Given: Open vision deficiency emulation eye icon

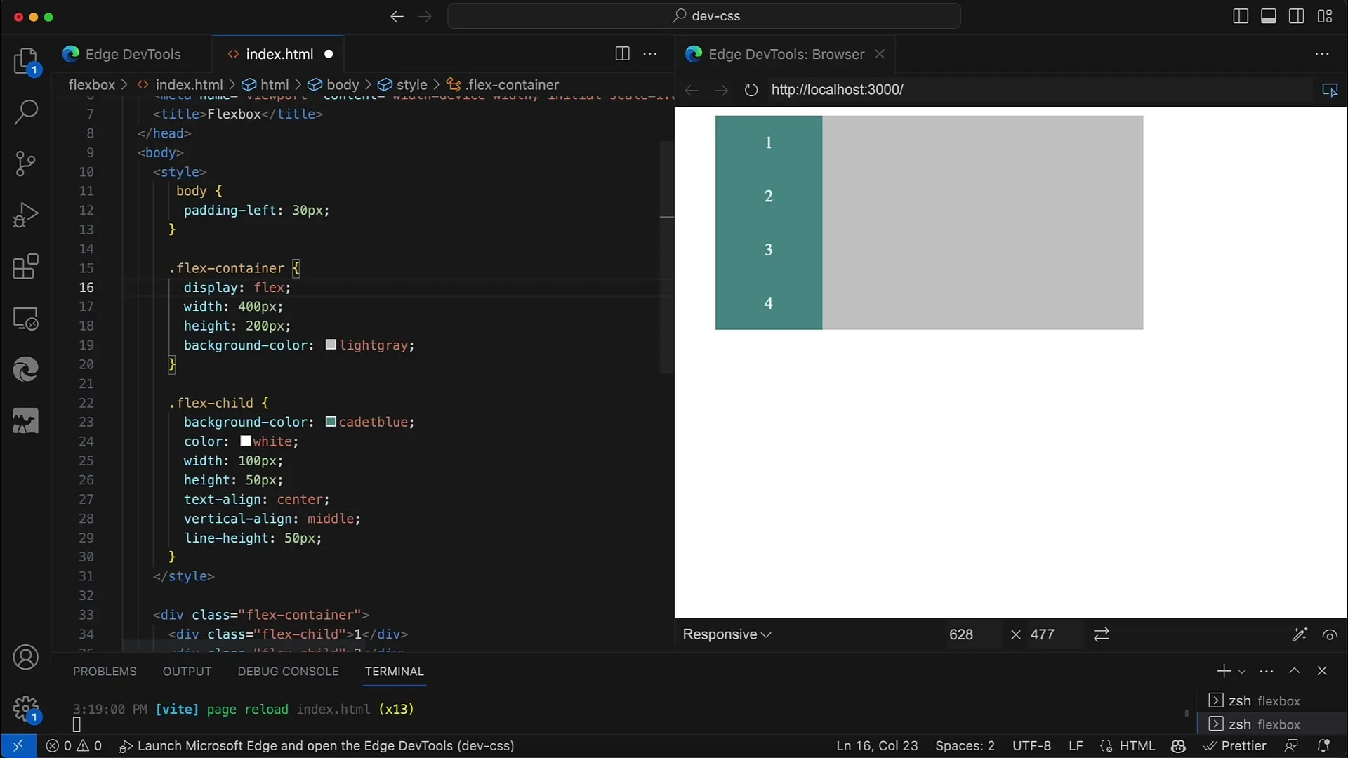Looking at the screenshot, I should click(1330, 634).
